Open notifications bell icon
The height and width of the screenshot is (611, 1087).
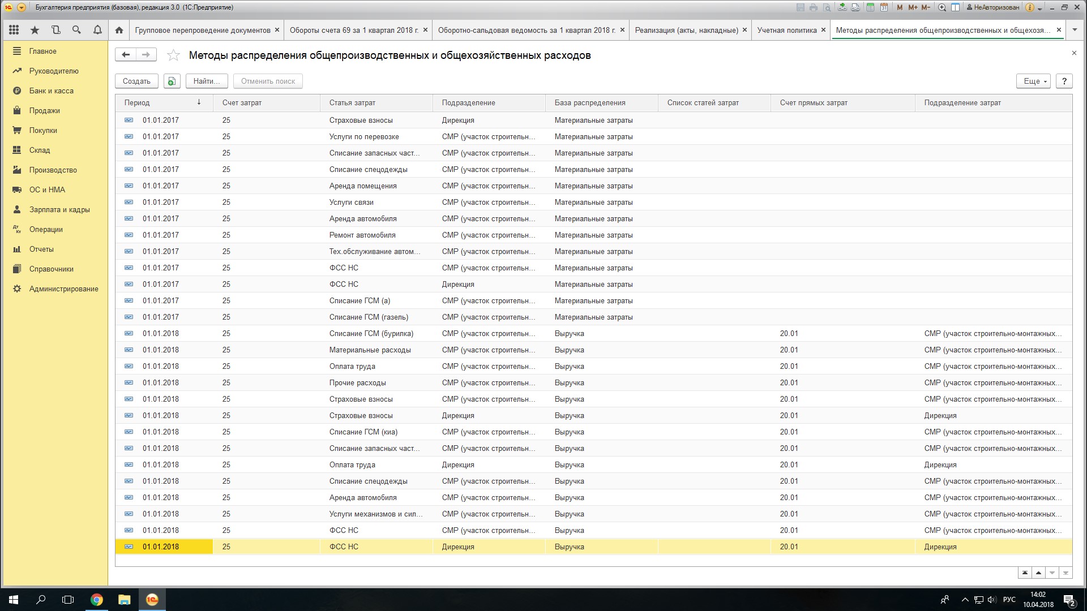pos(97,30)
